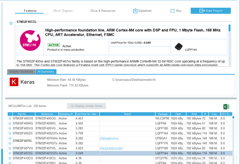Click the datasheet download icon

pyautogui.click(x=135, y=11)
